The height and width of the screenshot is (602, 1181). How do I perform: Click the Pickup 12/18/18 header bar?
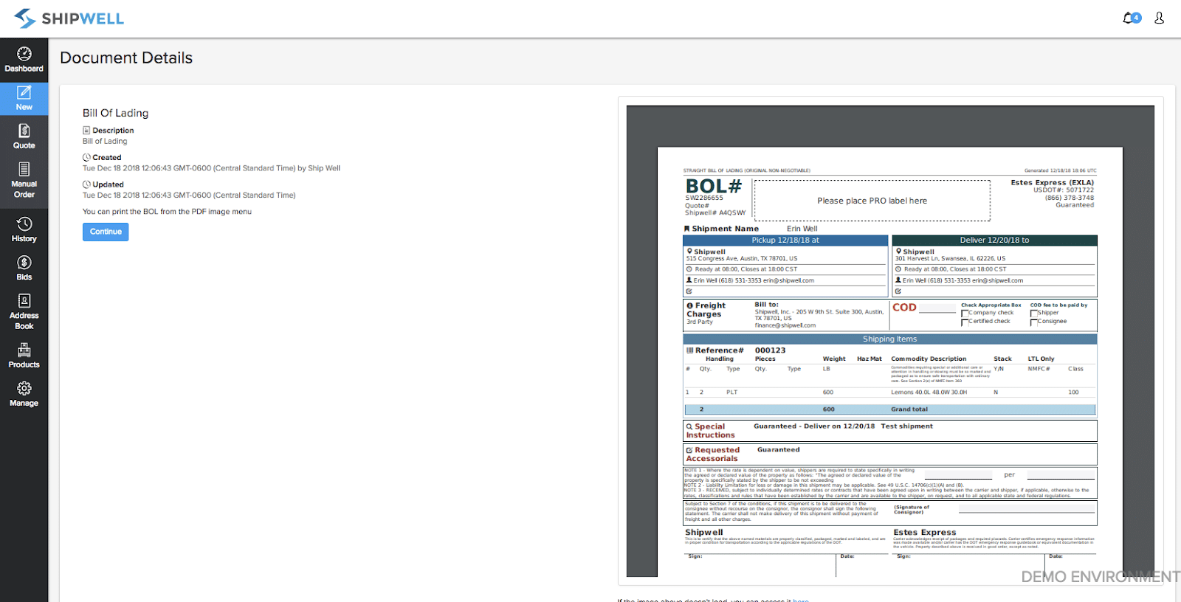pyautogui.click(x=785, y=241)
